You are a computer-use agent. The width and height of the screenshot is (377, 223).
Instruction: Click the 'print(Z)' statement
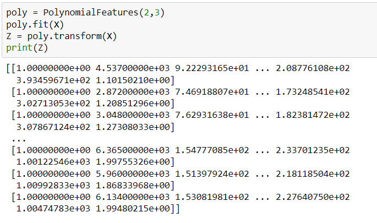(x=27, y=48)
